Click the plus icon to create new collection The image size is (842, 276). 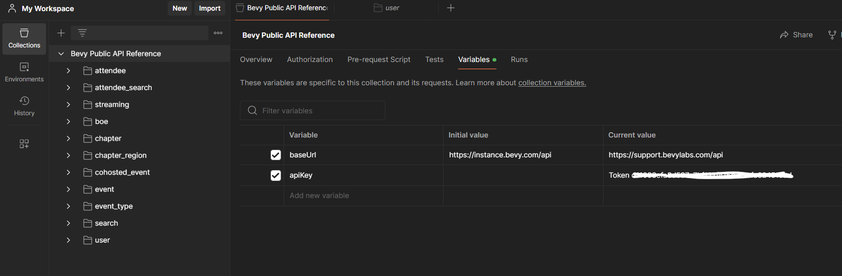point(61,33)
